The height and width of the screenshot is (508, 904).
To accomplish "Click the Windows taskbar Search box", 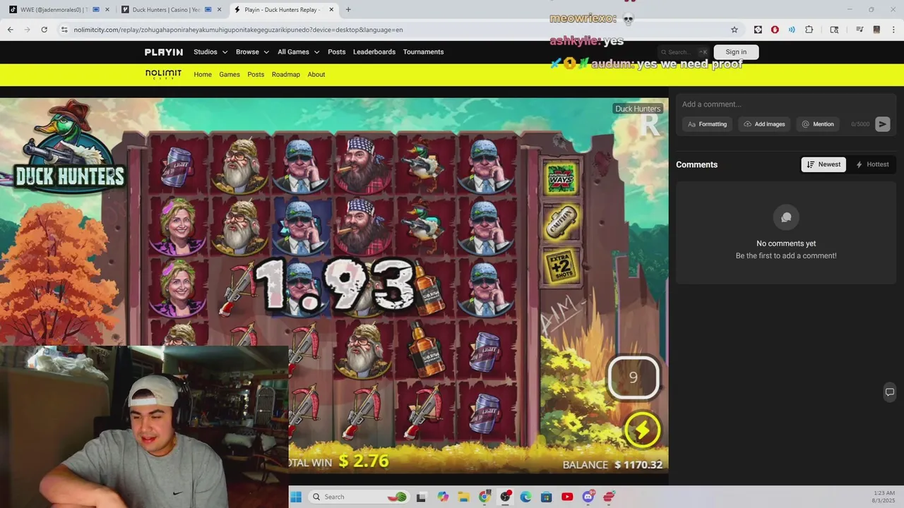I will point(359,497).
